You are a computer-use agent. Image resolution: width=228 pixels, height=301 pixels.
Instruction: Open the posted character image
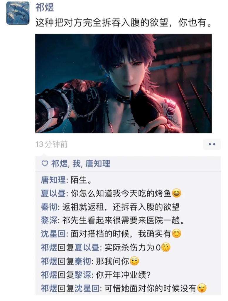pos(123,83)
